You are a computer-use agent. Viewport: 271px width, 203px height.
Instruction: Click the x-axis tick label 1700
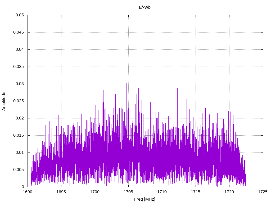pyautogui.click(x=95, y=192)
